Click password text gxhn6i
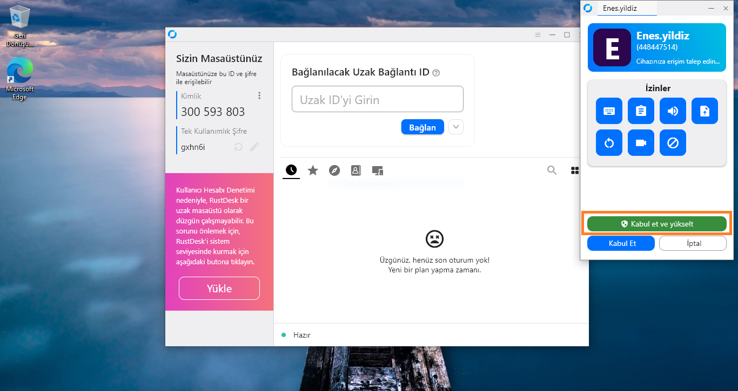The height and width of the screenshot is (391, 738). pyautogui.click(x=193, y=147)
